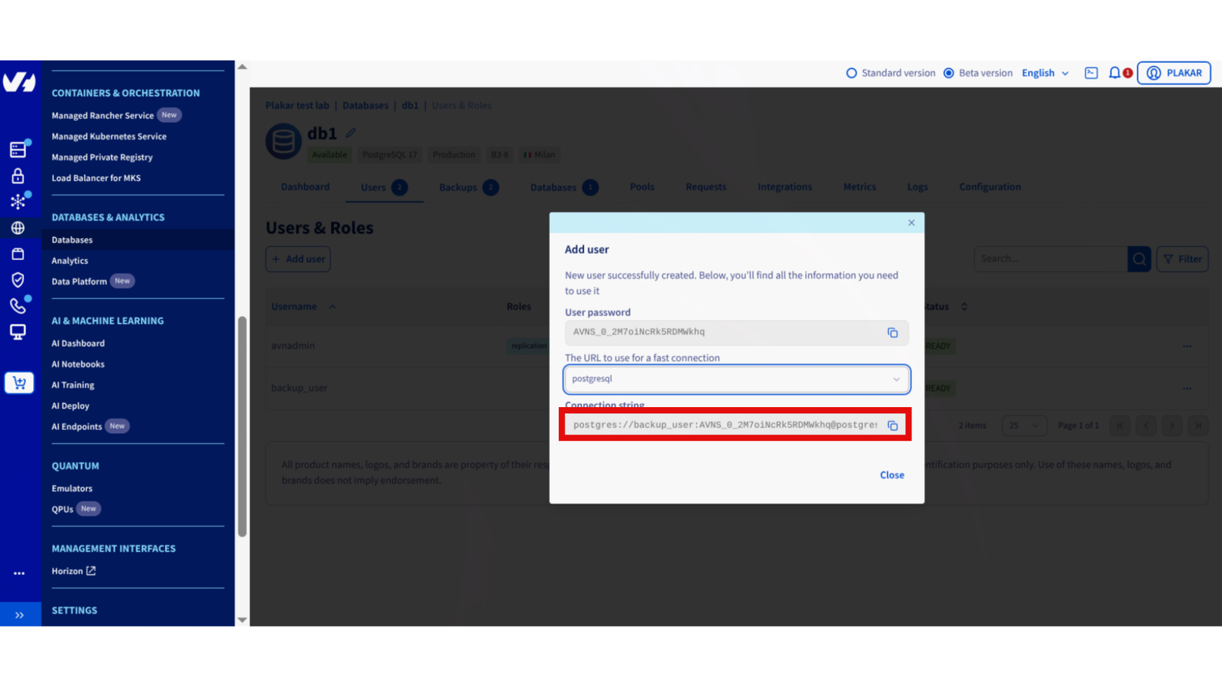1222x687 pixels.
Task: Switch to the Standard version option
Action: point(852,73)
